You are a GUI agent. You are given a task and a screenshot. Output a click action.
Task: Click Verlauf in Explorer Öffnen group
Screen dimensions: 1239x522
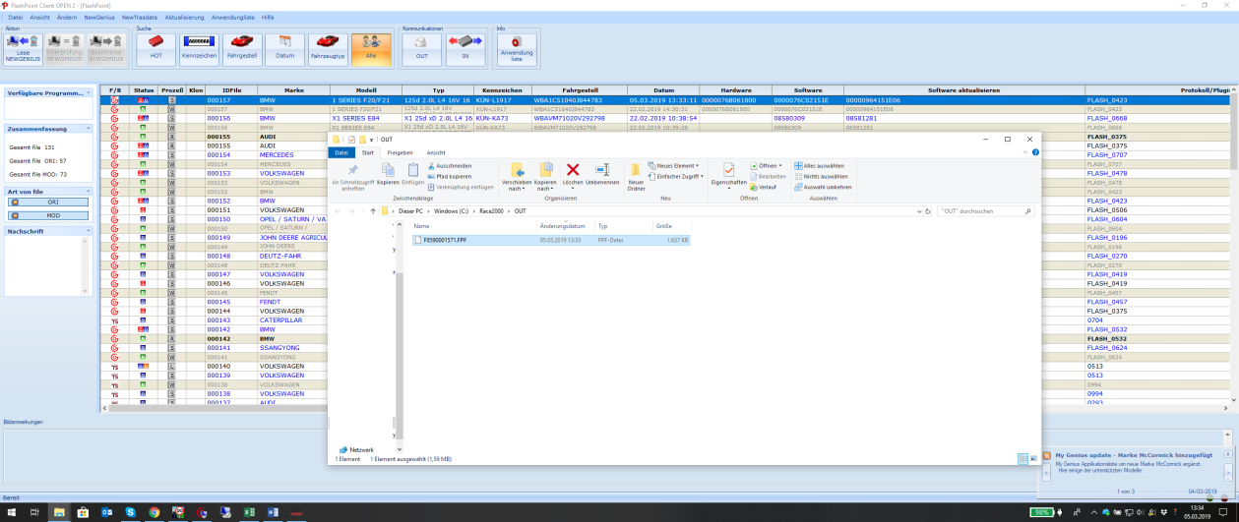765,187
